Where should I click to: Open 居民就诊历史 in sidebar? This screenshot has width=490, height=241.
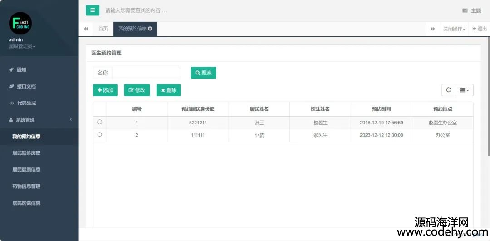point(26,153)
